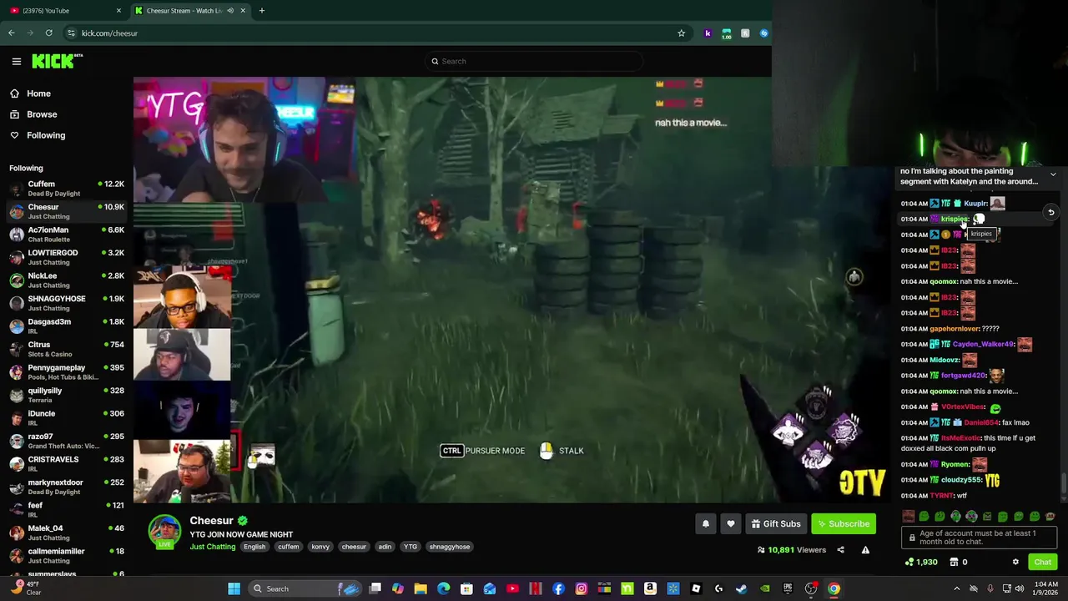Click the report warning triangle icon
This screenshot has height=601, width=1068.
pos(865,550)
